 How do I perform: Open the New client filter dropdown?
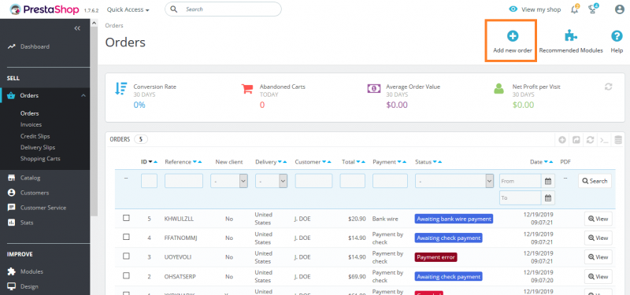[229, 181]
